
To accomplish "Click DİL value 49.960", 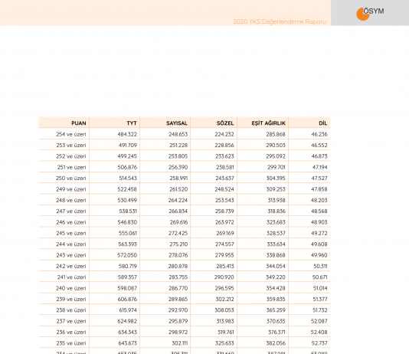I will 319,255.
